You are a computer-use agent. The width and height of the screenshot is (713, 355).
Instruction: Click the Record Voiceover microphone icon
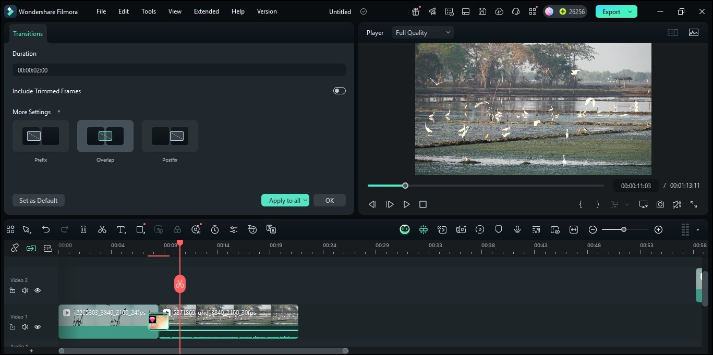[x=517, y=229]
